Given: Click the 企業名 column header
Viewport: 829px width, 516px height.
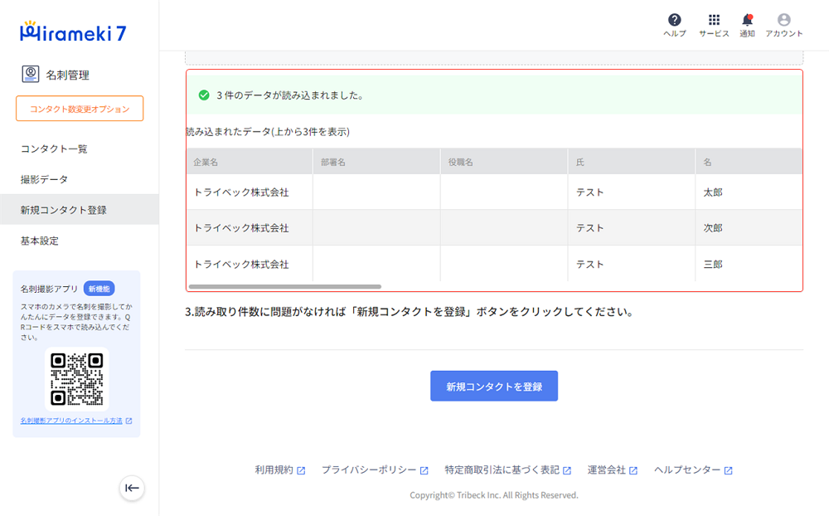Looking at the screenshot, I should [250, 162].
